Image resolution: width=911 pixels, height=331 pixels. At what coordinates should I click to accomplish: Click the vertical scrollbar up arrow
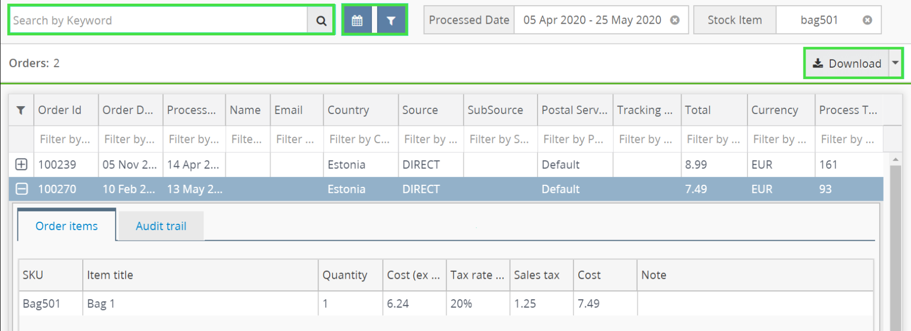point(895,159)
